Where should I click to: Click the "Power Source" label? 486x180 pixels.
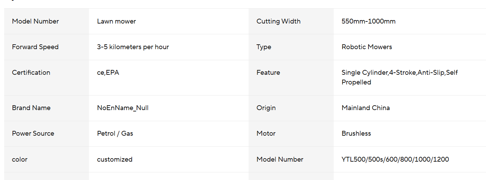point(33,134)
